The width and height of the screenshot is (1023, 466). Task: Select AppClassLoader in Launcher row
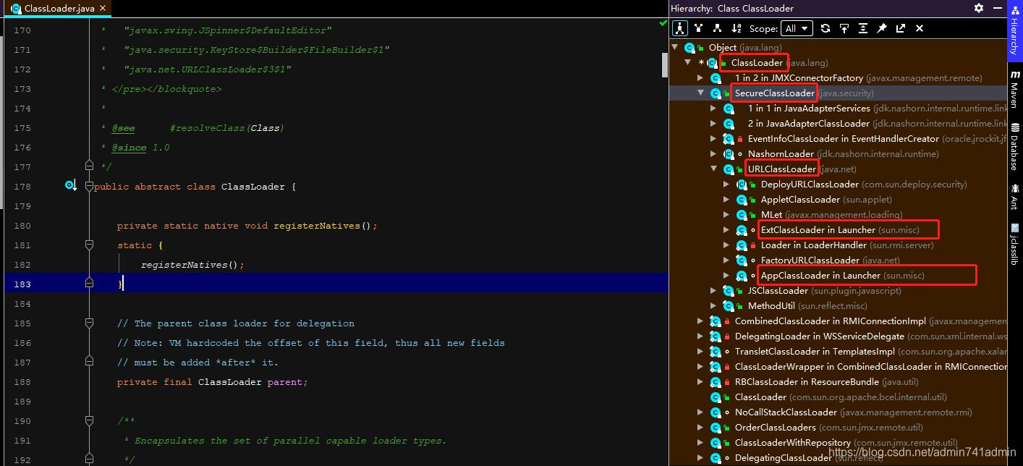pos(839,275)
